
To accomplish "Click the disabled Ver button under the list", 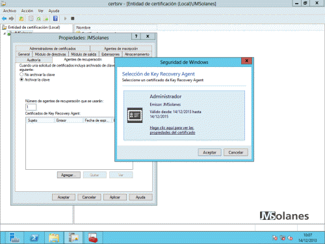I will [x=121, y=175].
